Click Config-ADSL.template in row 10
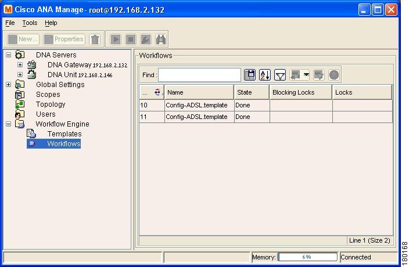409x267 pixels. (196, 105)
